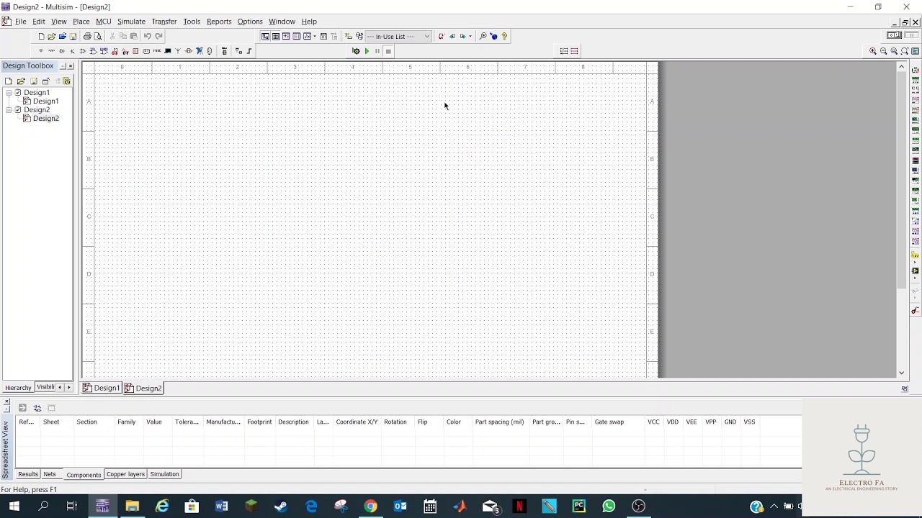Open Google Chrome from the taskbar
The width and height of the screenshot is (922, 518).
[x=370, y=506]
